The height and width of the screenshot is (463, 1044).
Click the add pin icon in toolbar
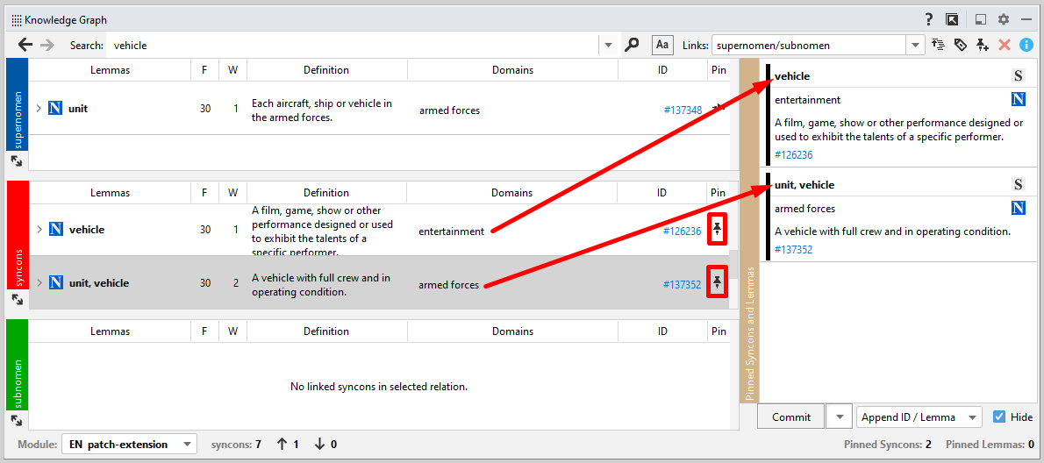tap(983, 45)
